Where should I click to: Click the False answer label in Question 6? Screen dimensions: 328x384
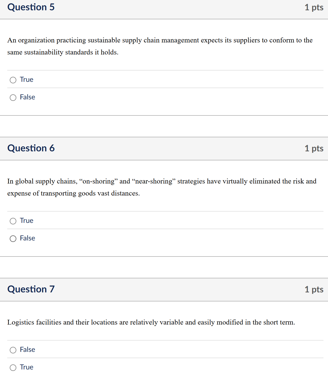[x=28, y=238]
